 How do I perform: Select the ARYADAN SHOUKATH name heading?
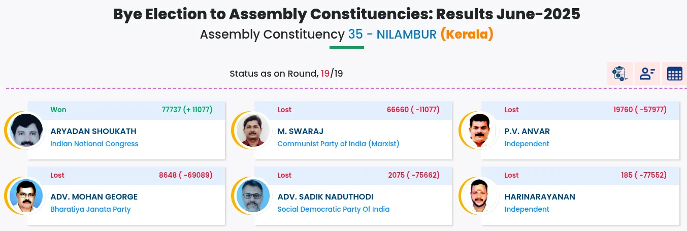(x=93, y=131)
